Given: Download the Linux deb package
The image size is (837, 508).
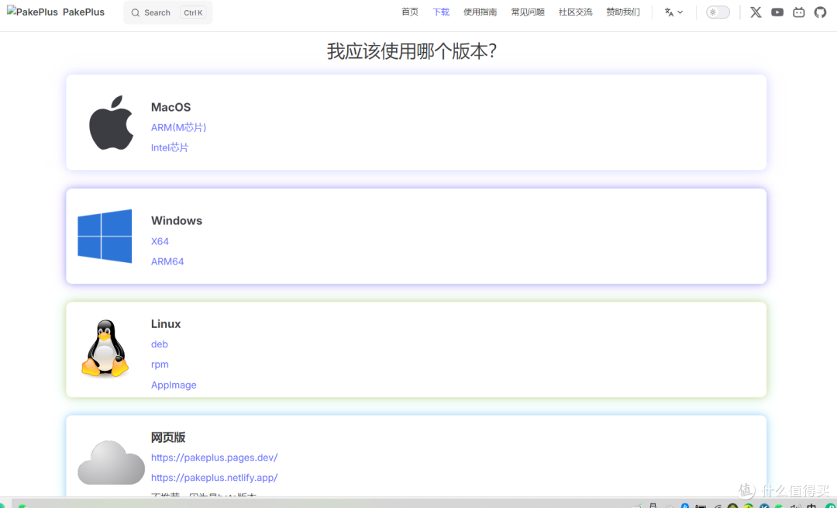Looking at the screenshot, I should (159, 344).
